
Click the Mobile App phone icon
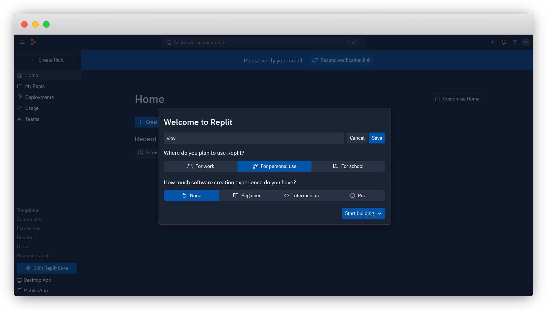coord(19,291)
